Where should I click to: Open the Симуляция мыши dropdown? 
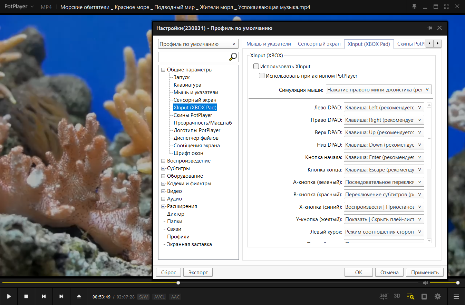click(x=379, y=90)
